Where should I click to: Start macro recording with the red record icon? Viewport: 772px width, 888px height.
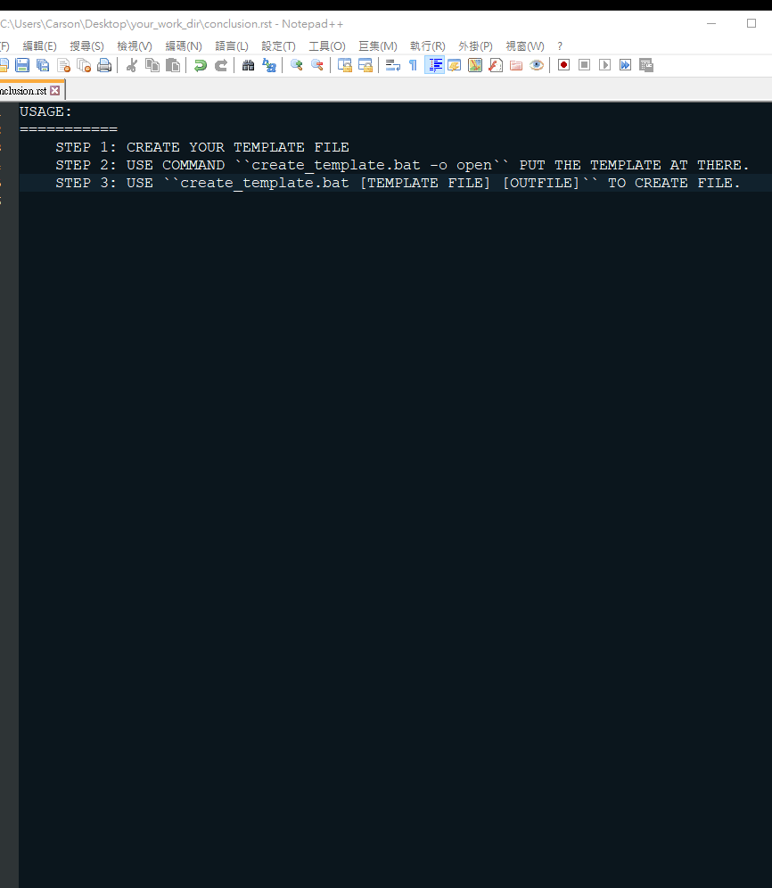pyautogui.click(x=563, y=64)
